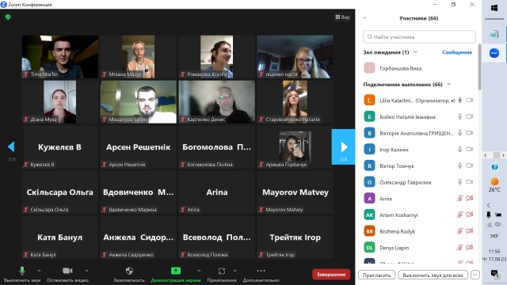Click Олександр Гаврилюк microphone icon
The width and height of the screenshot is (507, 285).
tap(459, 182)
